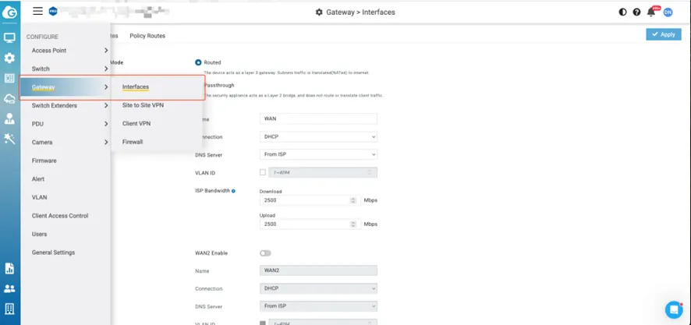This screenshot has height=325, width=691.
Task: Enable the WAN VLAN ID checkbox
Action: click(263, 172)
